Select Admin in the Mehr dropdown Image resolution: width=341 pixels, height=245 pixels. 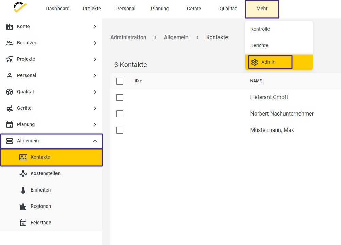[x=279, y=62]
